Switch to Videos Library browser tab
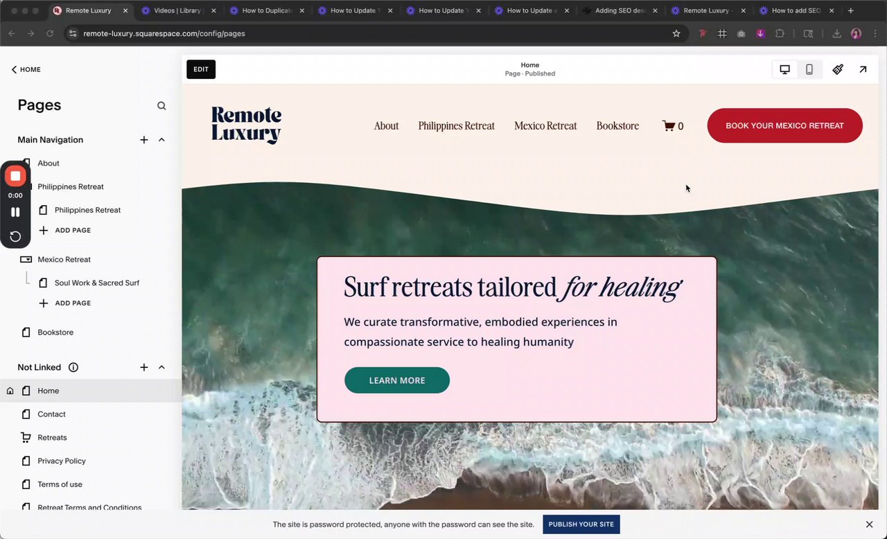Image resolution: width=887 pixels, height=539 pixels. tap(176, 10)
